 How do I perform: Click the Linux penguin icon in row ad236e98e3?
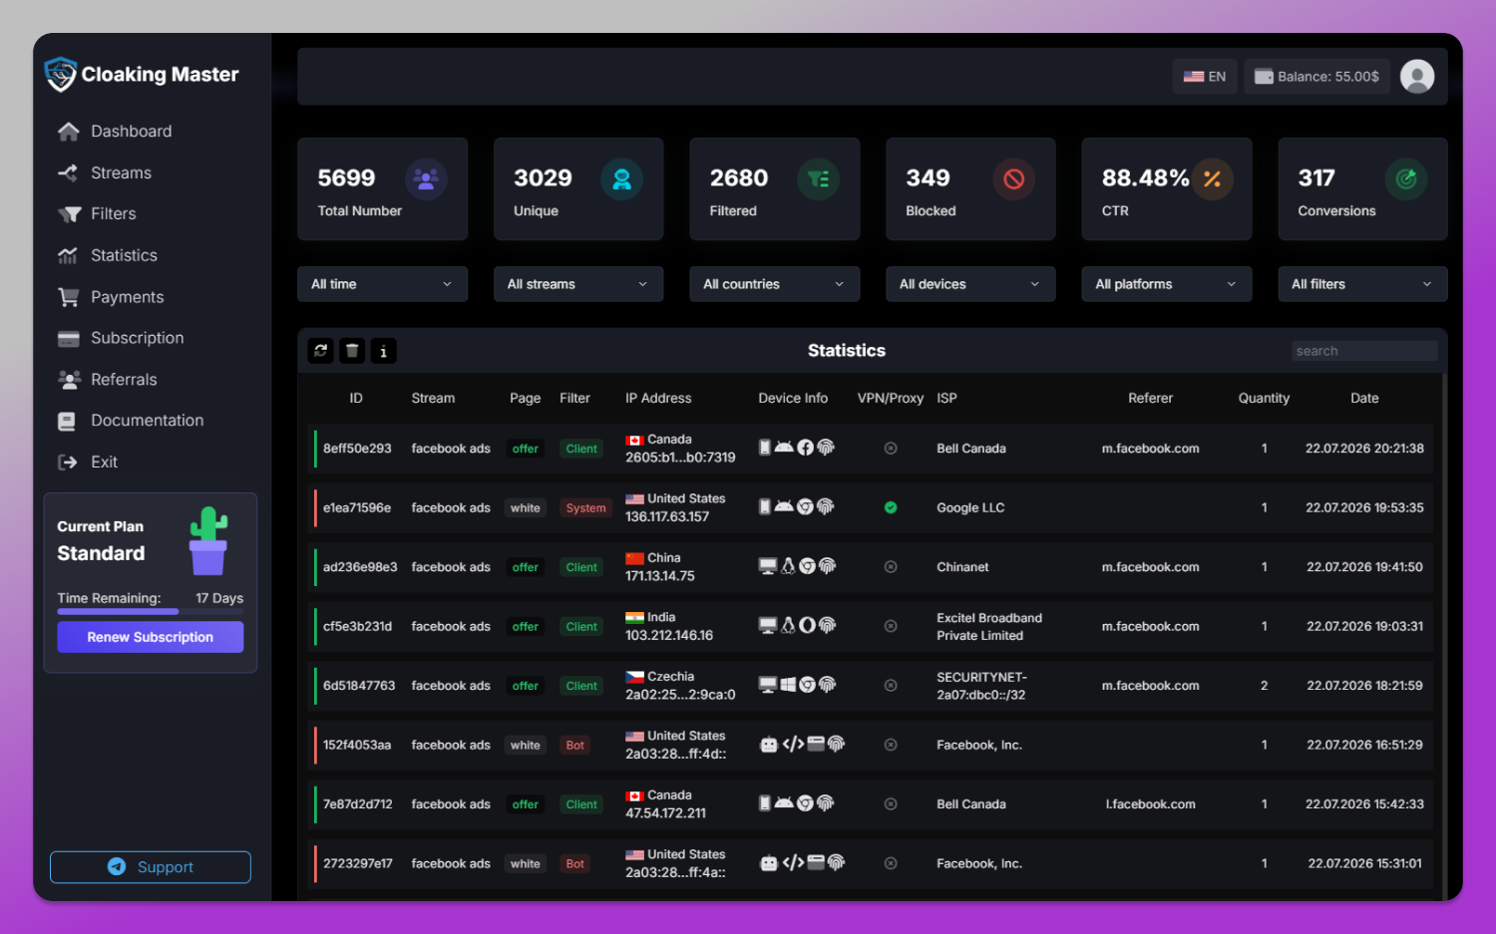tap(788, 566)
